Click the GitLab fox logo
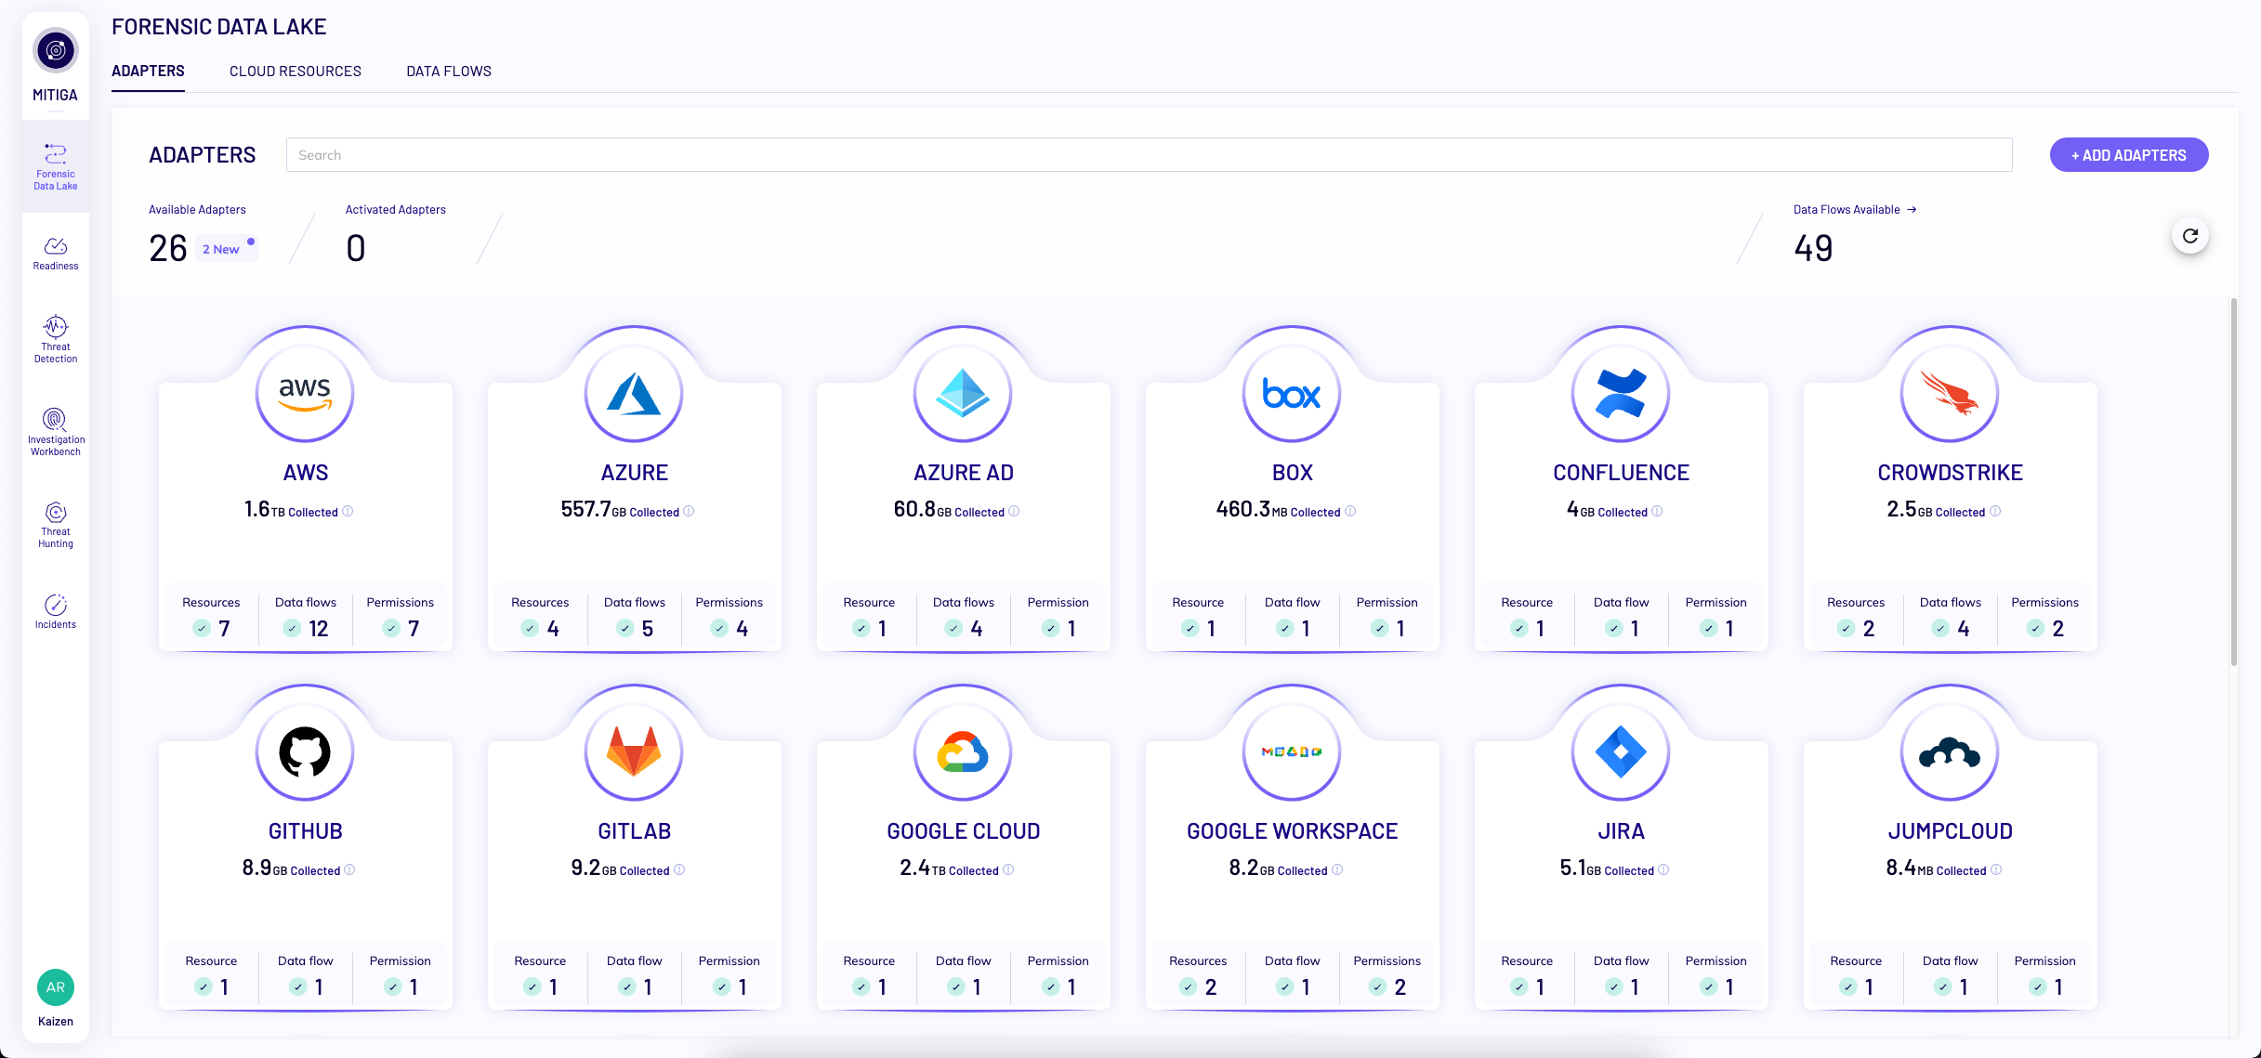2261x1058 pixels. pos(634,752)
